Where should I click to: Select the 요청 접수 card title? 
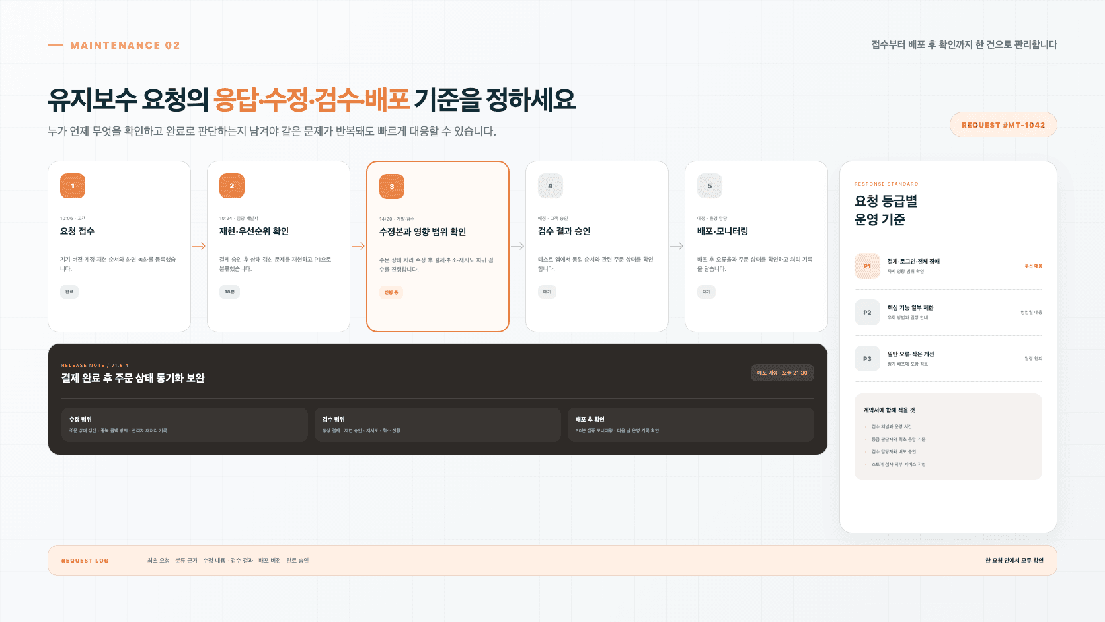77,231
